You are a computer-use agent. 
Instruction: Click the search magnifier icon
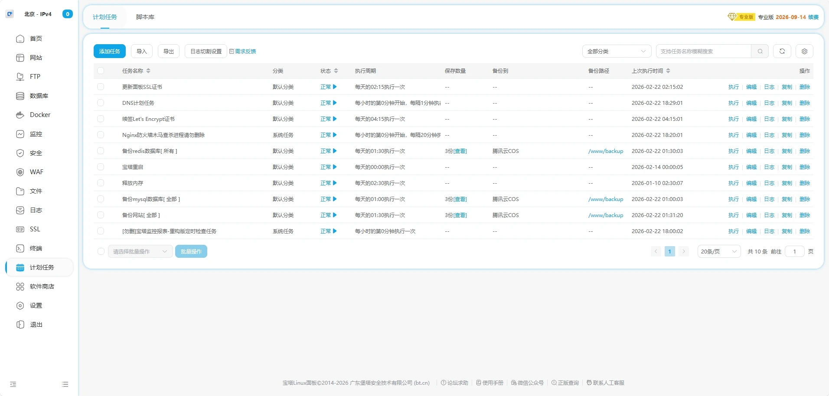coord(760,51)
